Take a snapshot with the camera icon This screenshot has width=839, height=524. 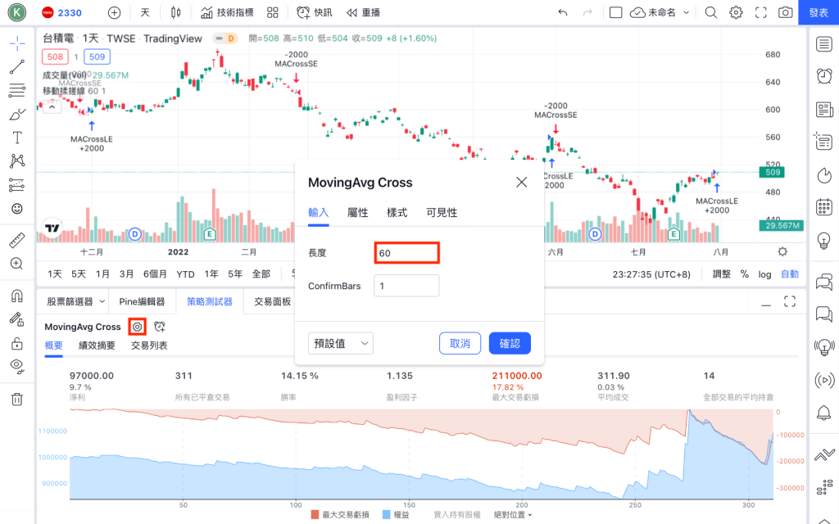pyautogui.click(x=786, y=13)
